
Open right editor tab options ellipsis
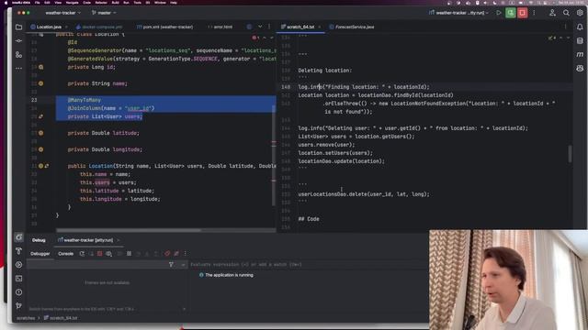point(566,27)
